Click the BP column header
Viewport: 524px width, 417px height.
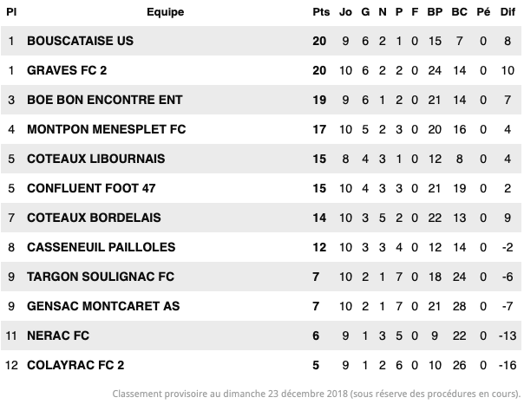435,12
